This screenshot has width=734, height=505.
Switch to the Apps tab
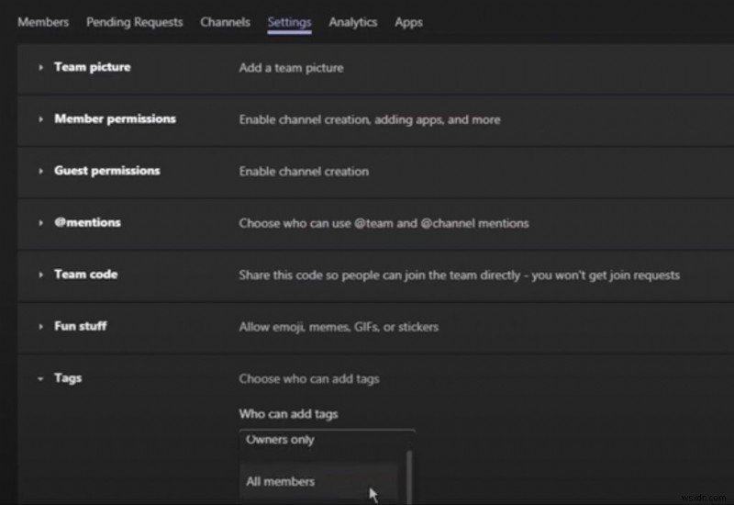pos(408,22)
